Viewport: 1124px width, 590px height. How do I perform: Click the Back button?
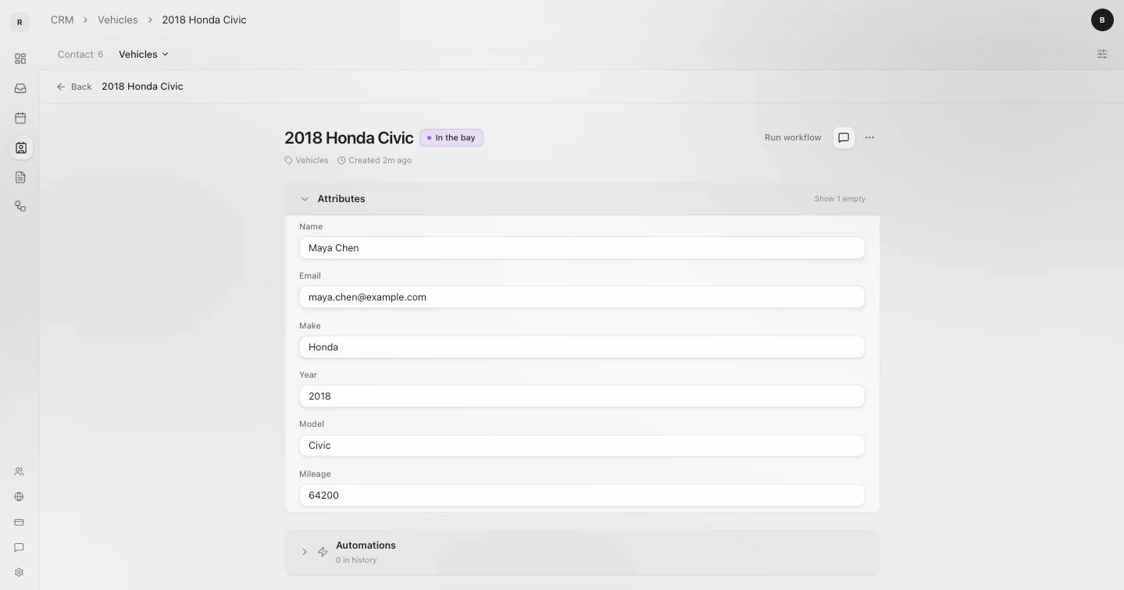[74, 87]
